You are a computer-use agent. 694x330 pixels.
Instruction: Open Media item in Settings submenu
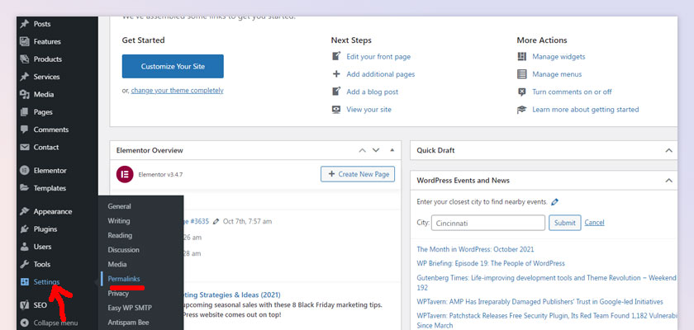pyautogui.click(x=117, y=264)
